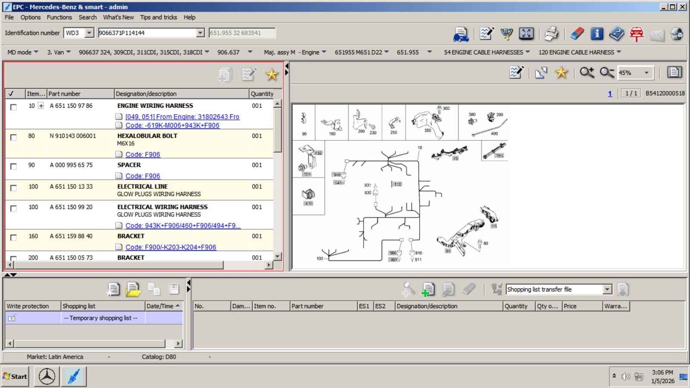Click the red-blue eraser icon

pos(577,34)
